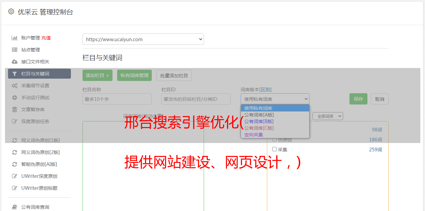Choose 公有词库[C版] option

pos(275,128)
